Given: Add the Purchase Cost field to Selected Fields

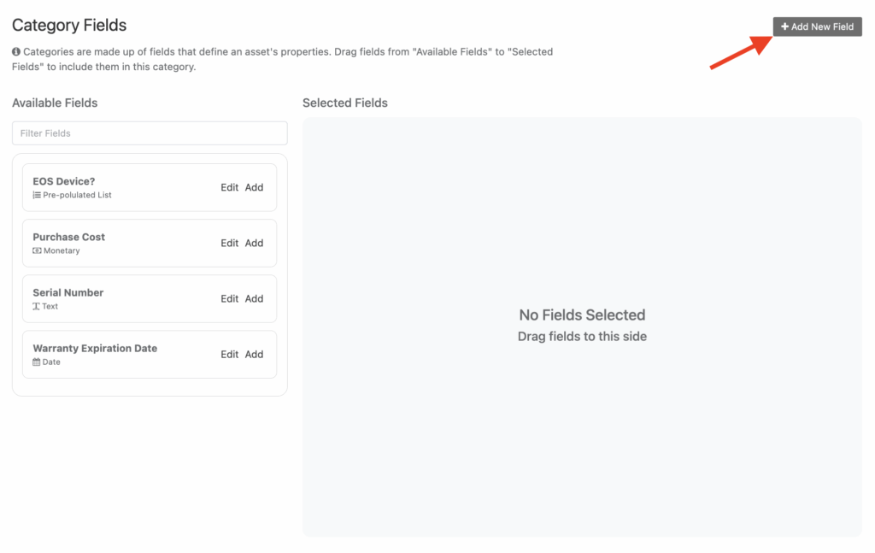Looking at the screenshot, I should coord(255,243).
